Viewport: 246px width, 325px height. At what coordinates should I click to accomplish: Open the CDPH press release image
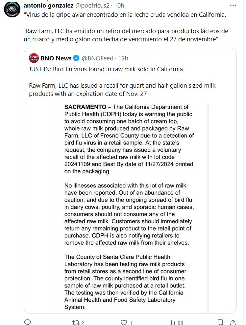130,207
